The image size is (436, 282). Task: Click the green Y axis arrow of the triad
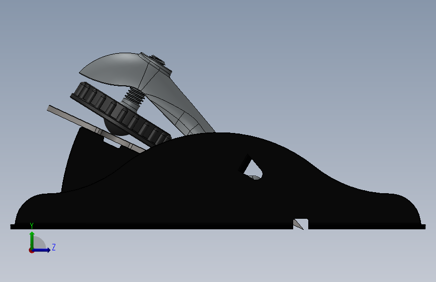click(32, 240)
